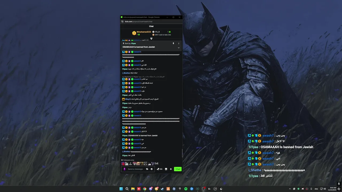Click i_Shatha username in the last chat messages

[x=126, y=151]
